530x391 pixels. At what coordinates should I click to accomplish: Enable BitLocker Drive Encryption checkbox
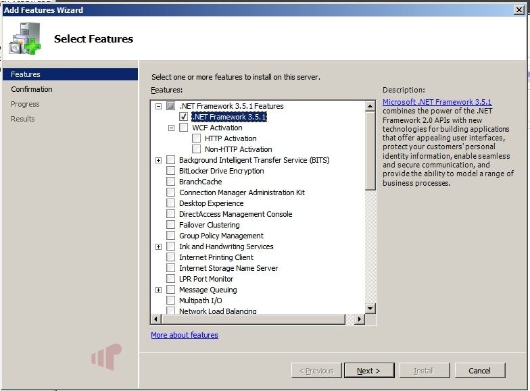(x=170, y=171)
